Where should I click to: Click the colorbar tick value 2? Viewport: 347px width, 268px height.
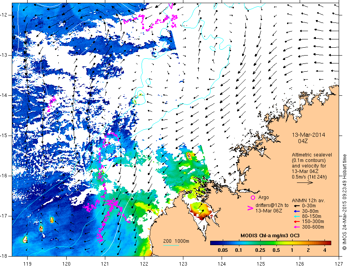coord(308,250)
